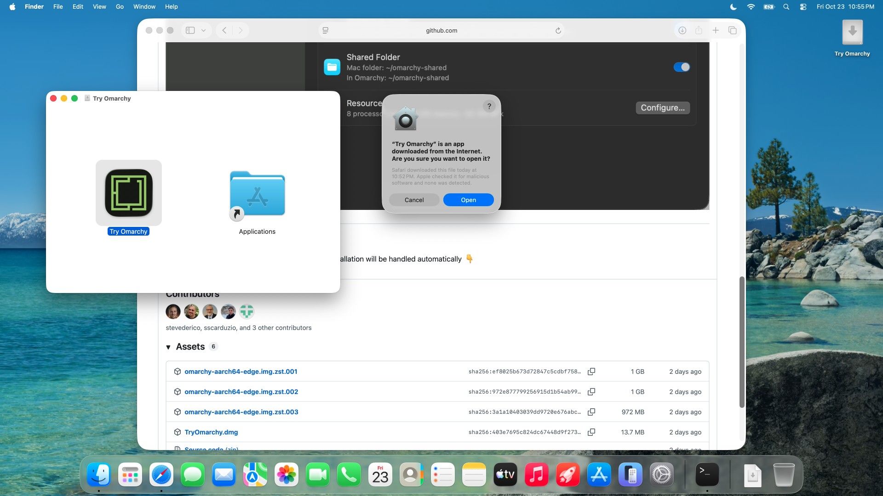Click Safari page vertical scrollbar
This screenshot has width=883, height=496.
click(x=741, y=342)
